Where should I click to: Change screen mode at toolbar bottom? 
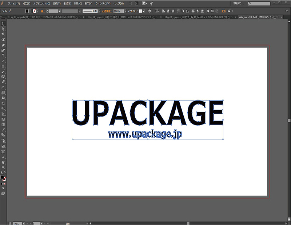pos(3,193)
